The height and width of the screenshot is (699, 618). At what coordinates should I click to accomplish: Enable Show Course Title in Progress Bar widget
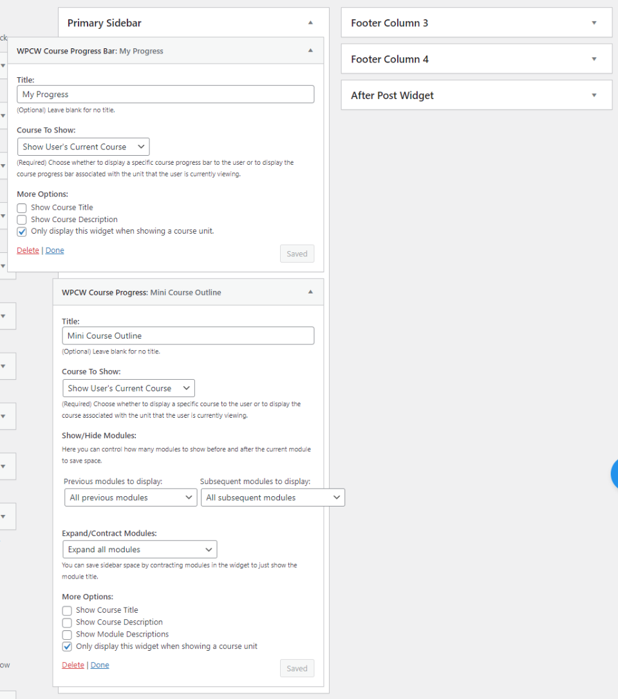tap(22, 208)
